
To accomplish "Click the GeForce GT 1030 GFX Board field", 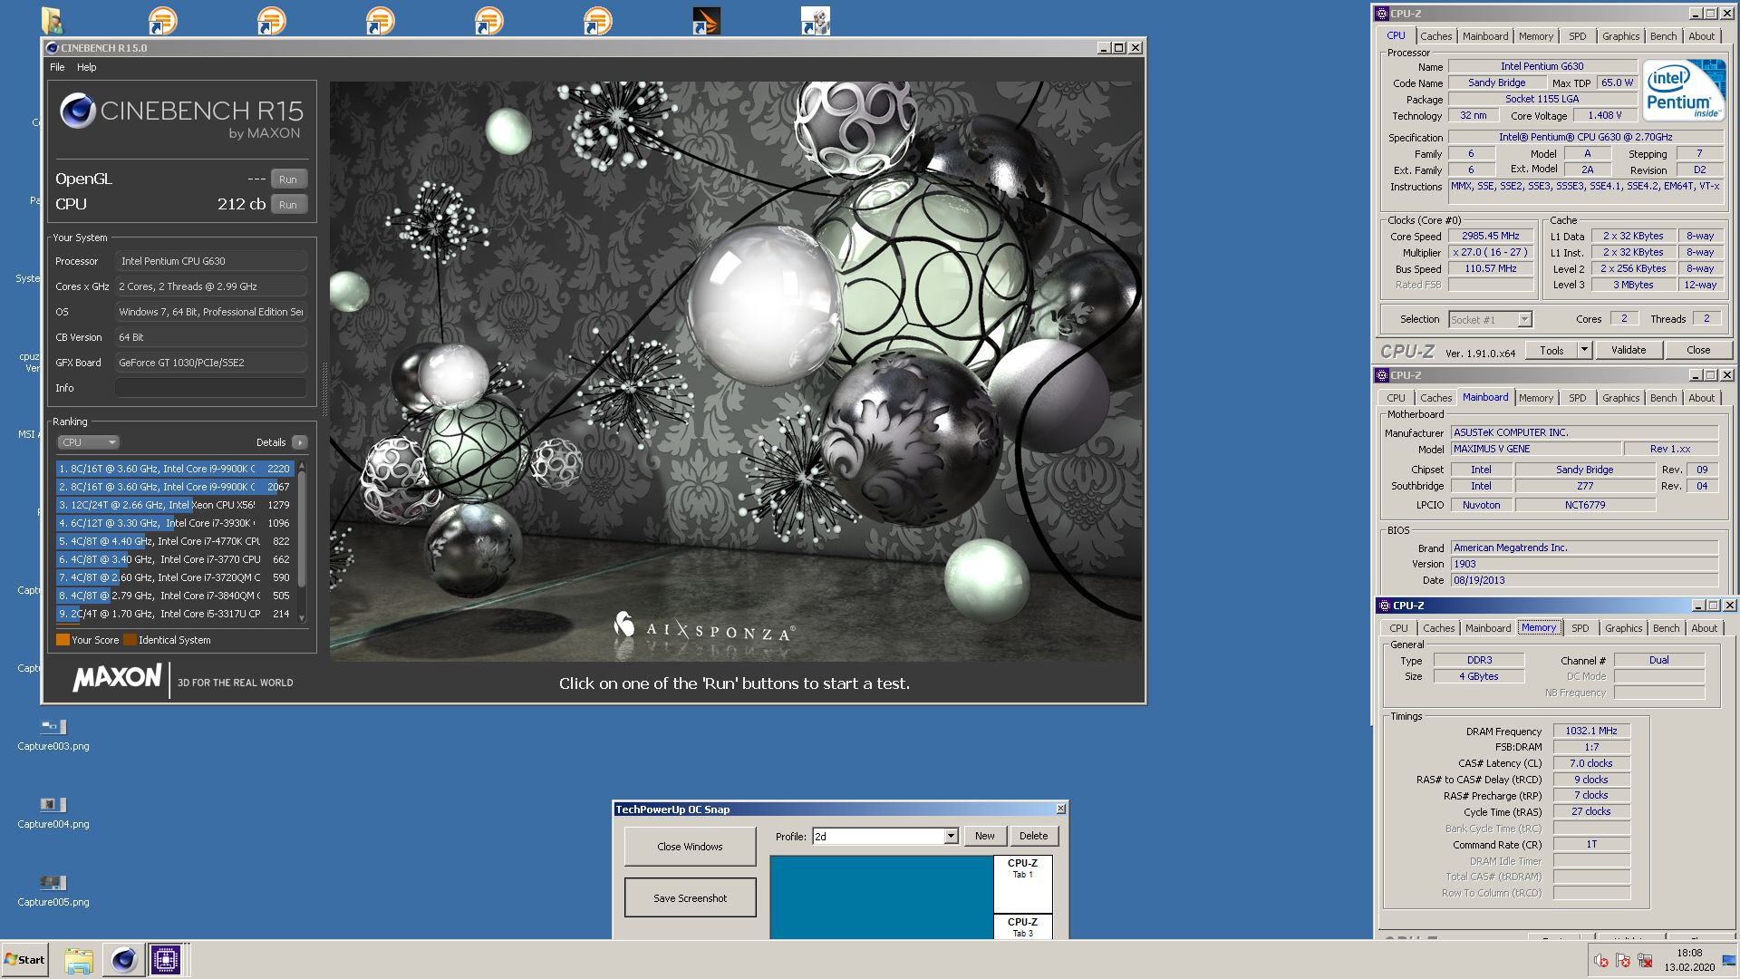I will coord(210,363).
